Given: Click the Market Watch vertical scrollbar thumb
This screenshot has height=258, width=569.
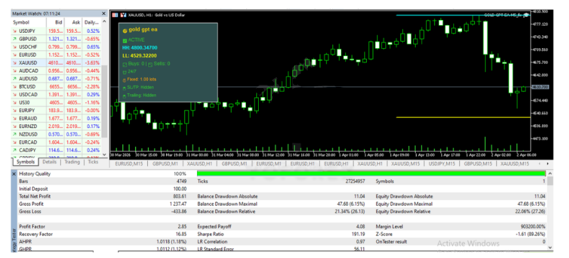Looking at the screenshot, I should pos(104,102).
